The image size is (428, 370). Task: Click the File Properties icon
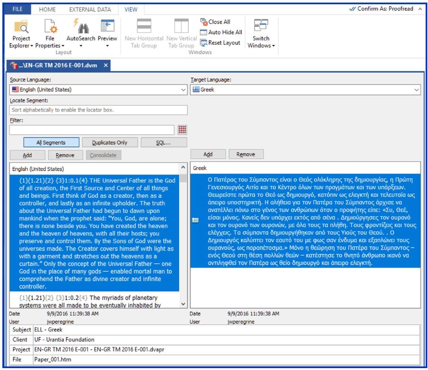coord(50,28)
